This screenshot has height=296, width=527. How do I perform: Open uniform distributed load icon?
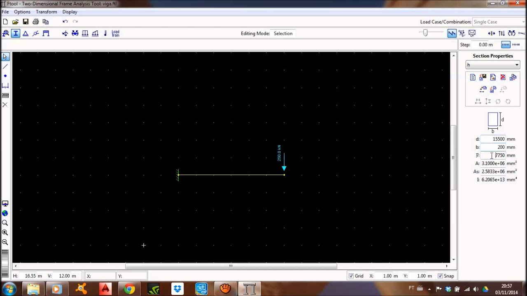click(x=85, y=33)
